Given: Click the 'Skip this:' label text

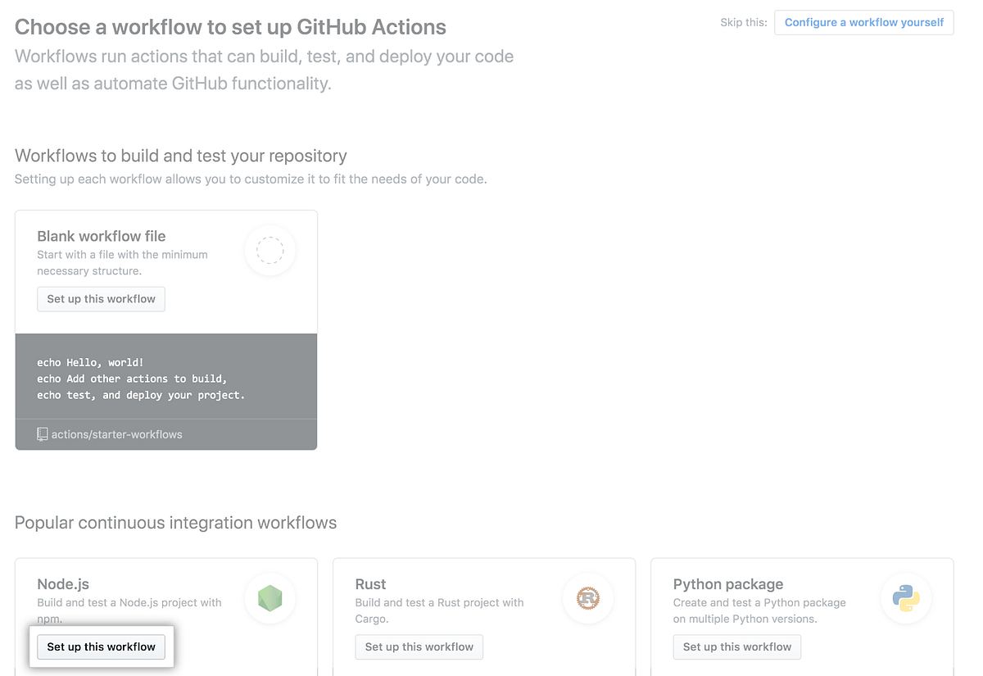Looking at the screenshot, I should point(743,22).
